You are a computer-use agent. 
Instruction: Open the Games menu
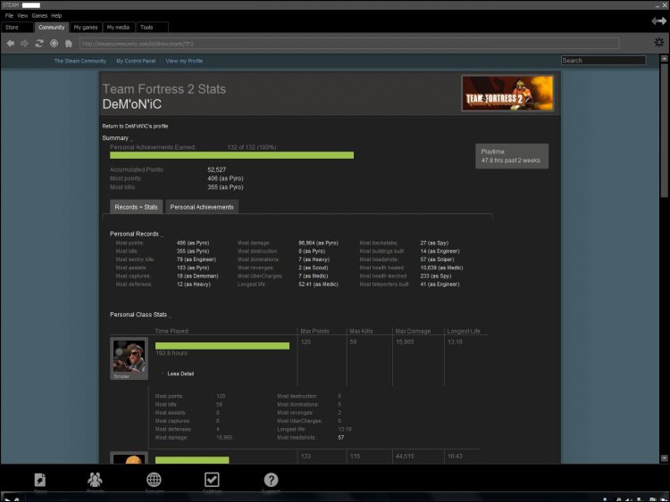point(39,16)
